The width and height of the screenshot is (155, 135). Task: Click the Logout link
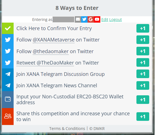[x=115, y=20]
